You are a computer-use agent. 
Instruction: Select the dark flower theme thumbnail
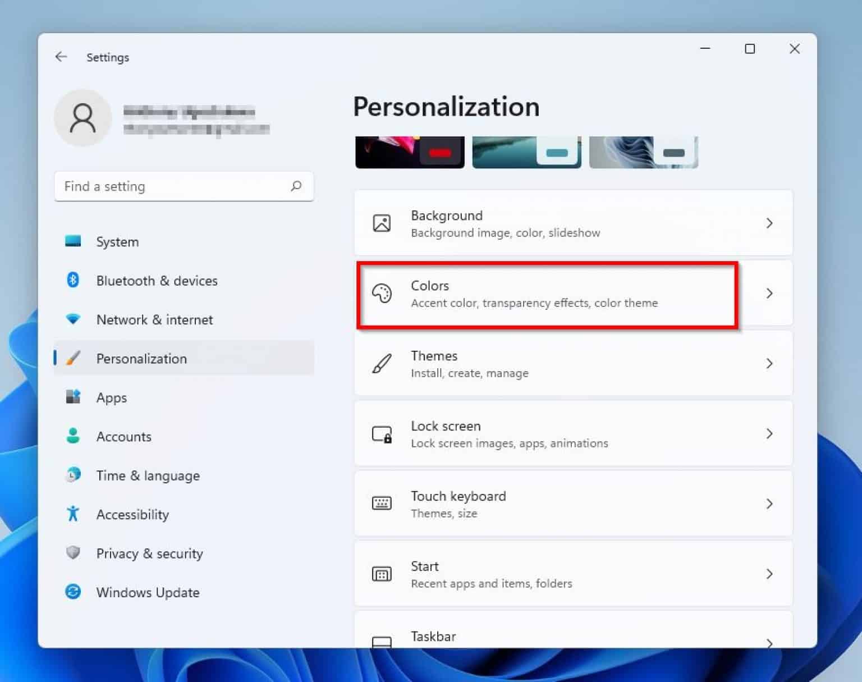pyautogui.click(x=410, y=150)
